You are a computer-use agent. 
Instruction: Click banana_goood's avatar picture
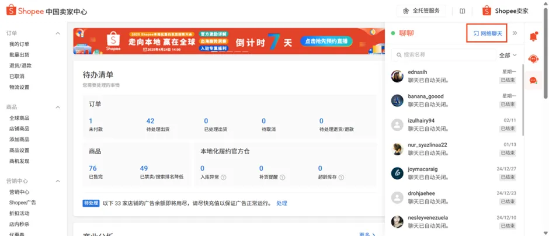397,100
